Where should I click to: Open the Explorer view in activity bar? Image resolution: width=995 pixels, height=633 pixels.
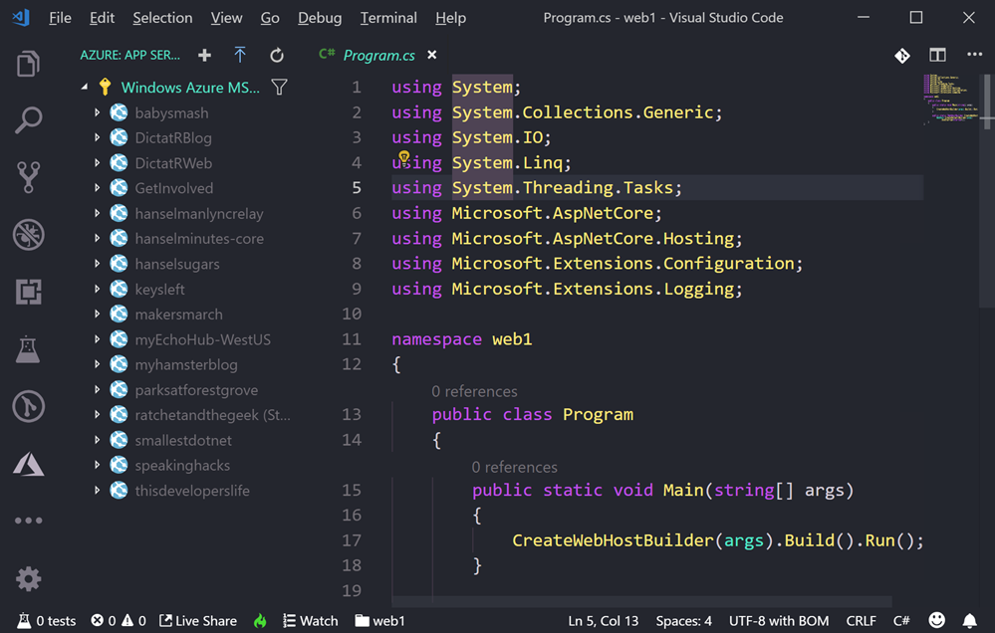28,64
